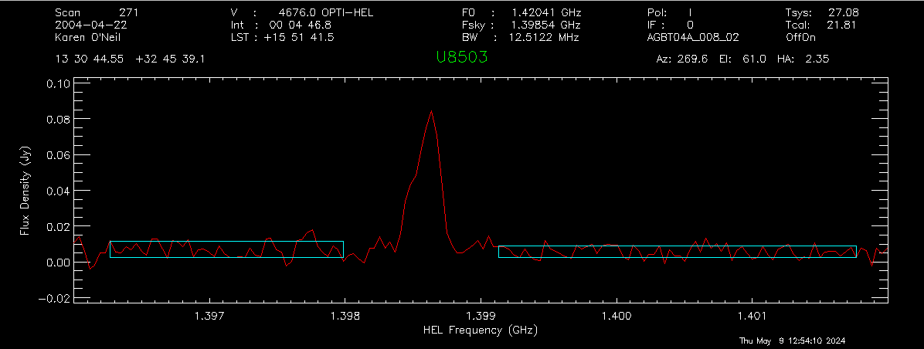Screen dimensions: 924x349
Task: Click the 0.10 y-axis tick label
Action: 58,83
